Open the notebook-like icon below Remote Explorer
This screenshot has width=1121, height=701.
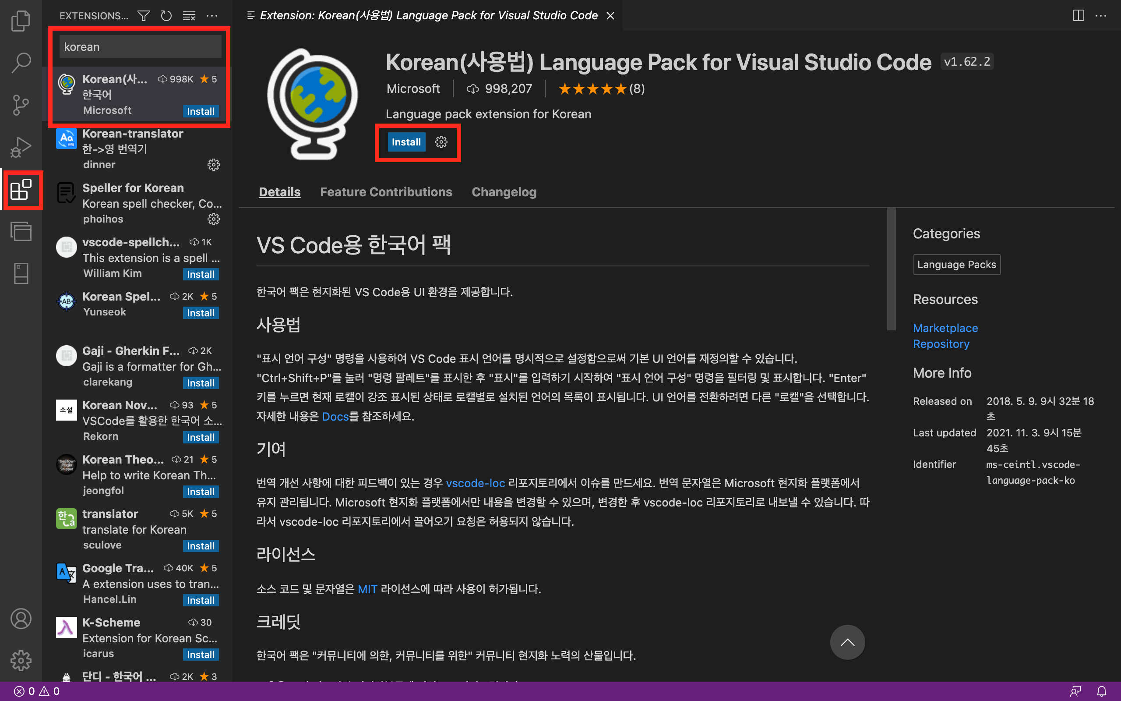click(x=21, y=273)
